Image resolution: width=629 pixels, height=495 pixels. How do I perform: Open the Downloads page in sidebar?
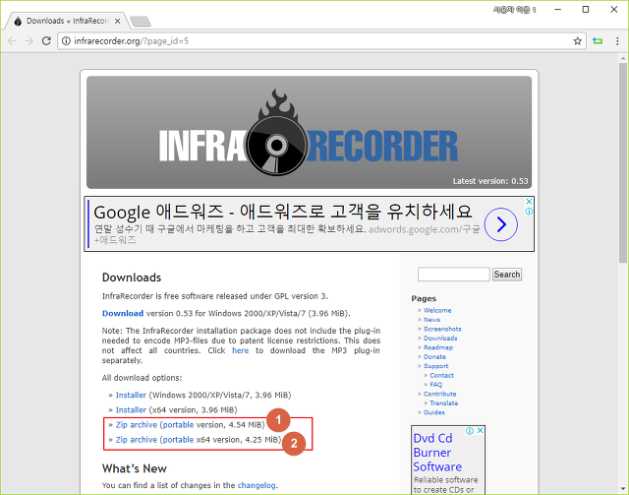click(440, 339)
